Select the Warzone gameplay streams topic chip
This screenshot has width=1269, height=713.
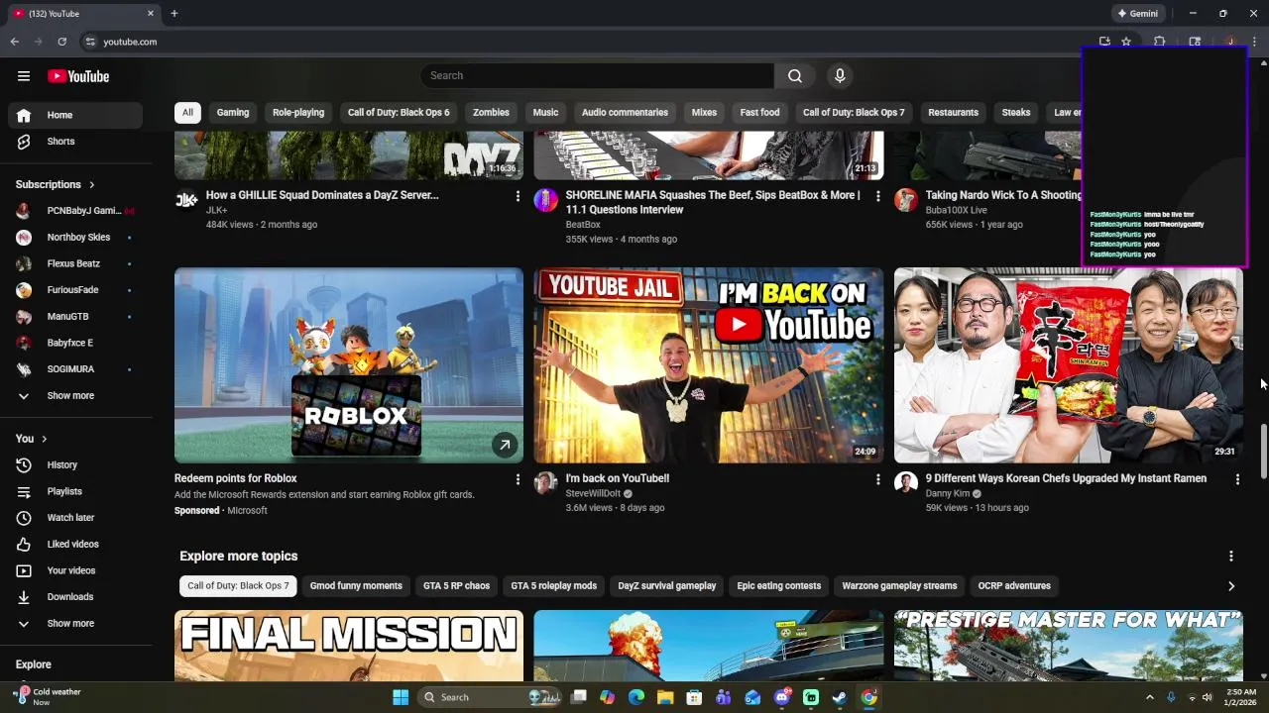click(899, 585)
